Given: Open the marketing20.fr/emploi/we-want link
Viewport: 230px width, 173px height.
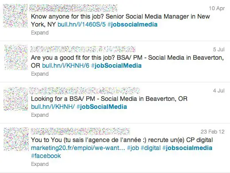Looking at the screenshot, I should click(78, 148).
